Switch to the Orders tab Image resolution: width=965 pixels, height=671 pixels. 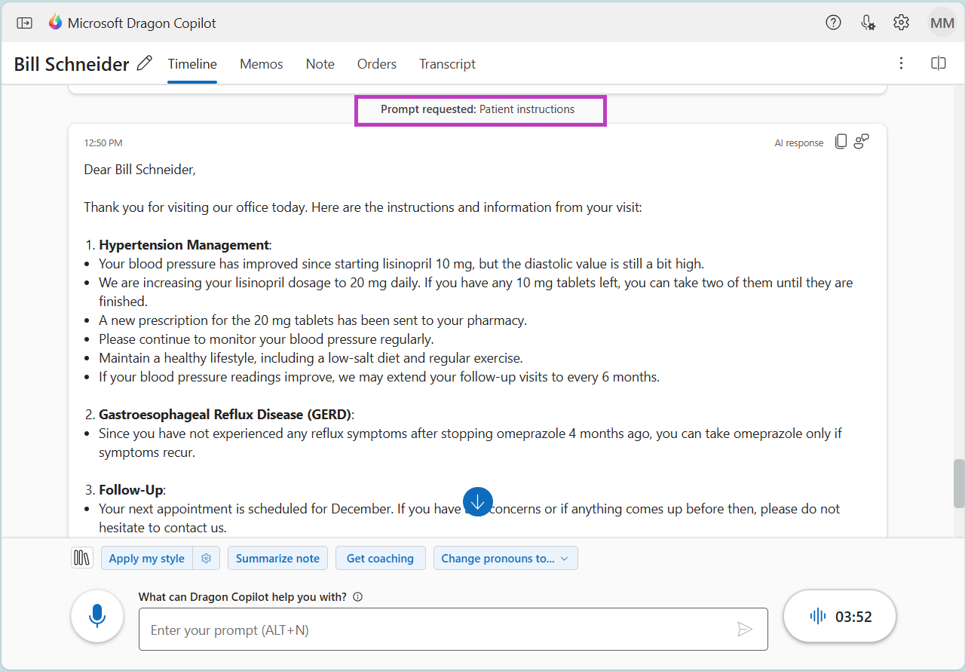[376, 64]
